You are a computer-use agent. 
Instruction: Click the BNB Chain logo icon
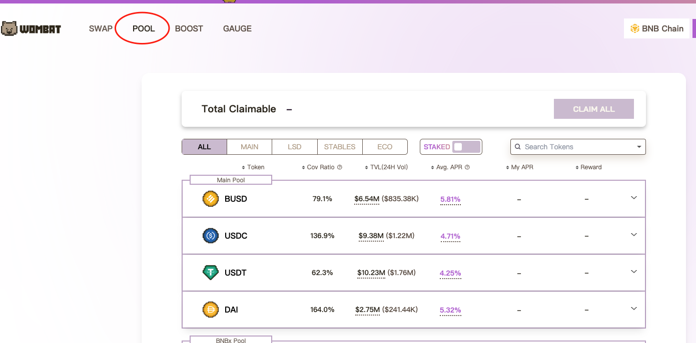[x=635, y=28]
